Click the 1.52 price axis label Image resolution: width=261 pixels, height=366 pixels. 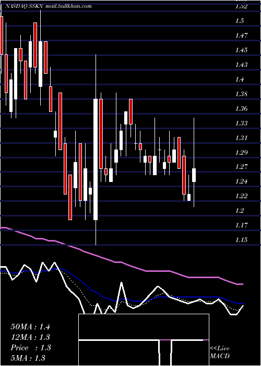[241, 6]
